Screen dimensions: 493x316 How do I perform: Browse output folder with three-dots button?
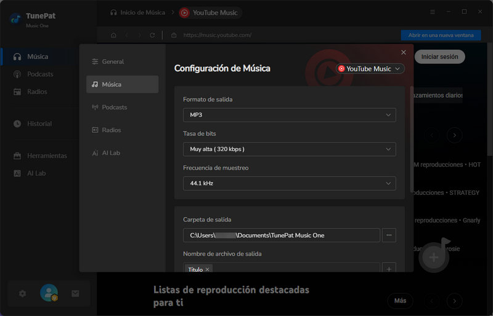389,235
